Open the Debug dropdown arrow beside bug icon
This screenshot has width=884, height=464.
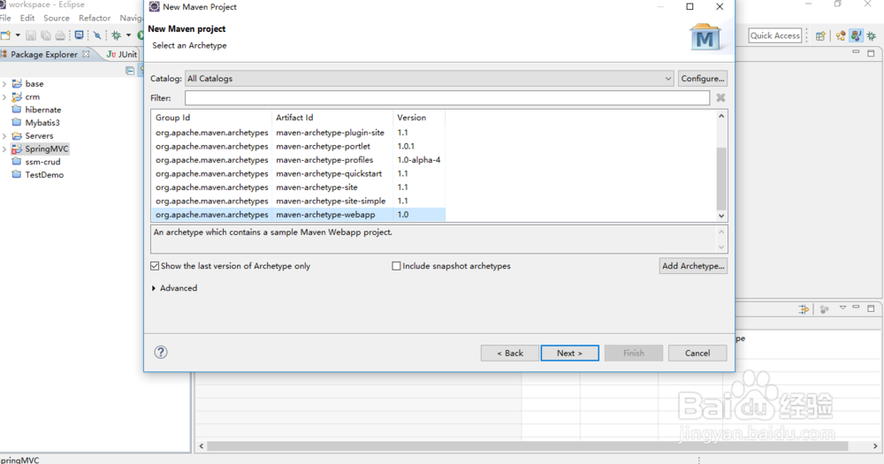point(128,35)
